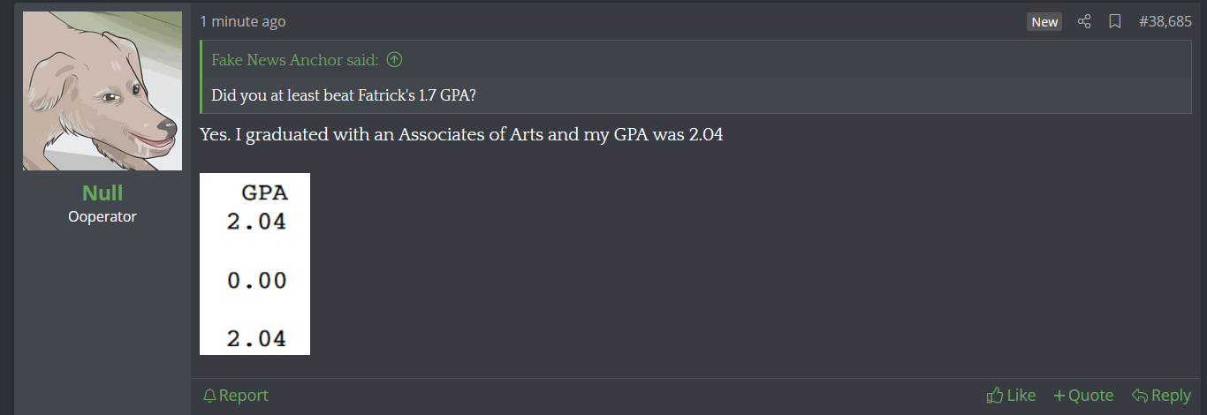Click the share icon on the post
The width and height of the screenshot is (1207, 415).
[1084, 21]
